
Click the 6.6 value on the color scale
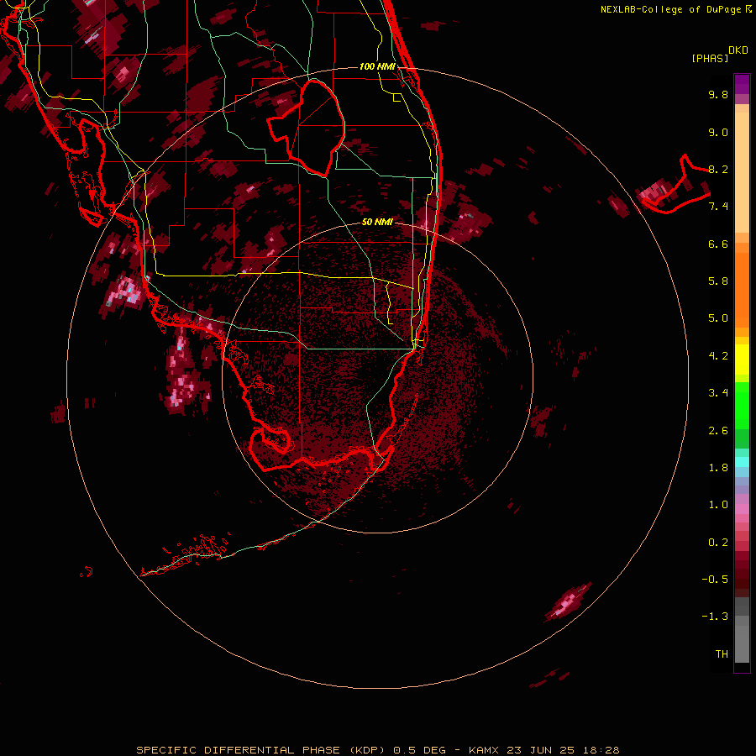click(x=718, y=244)
